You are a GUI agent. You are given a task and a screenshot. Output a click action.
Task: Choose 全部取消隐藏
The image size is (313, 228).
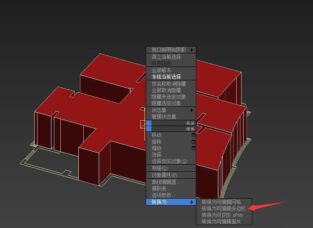(171, 91)
